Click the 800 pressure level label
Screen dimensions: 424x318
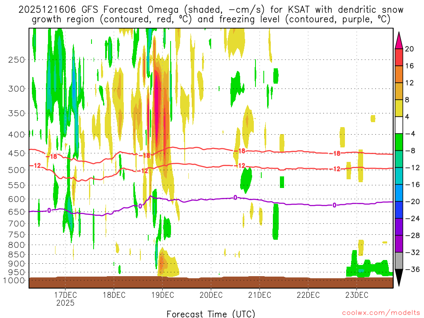point(17,245)
